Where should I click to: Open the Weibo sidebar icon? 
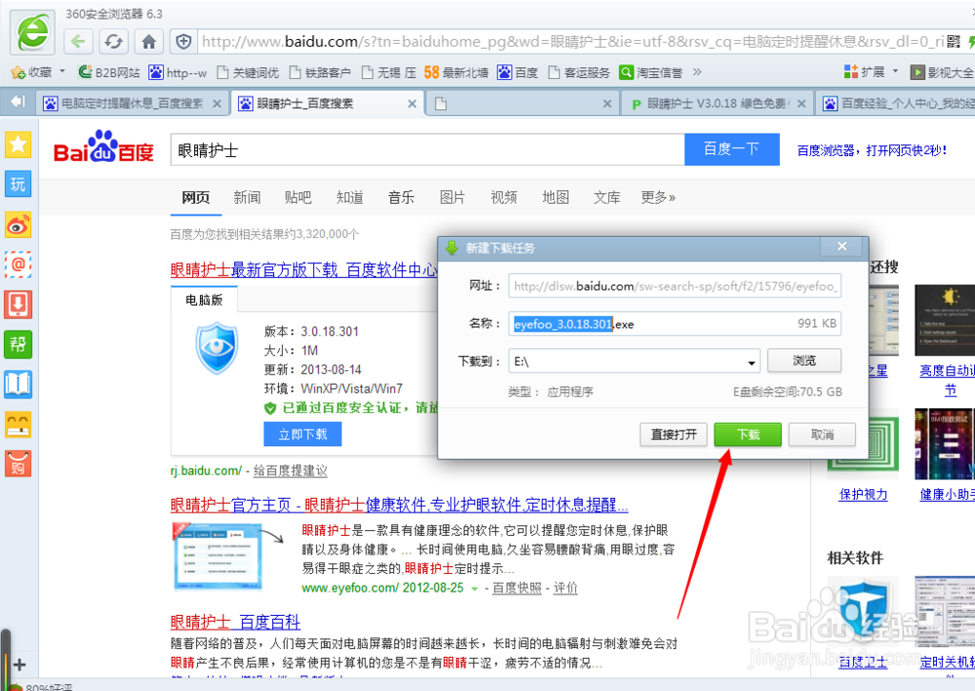(18, 225)
